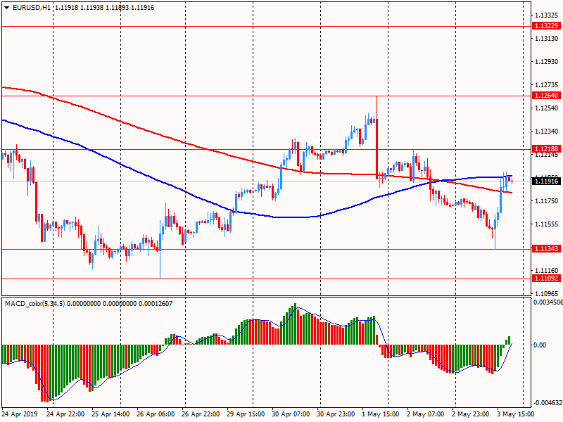Click the 30 Apr 23:00 time label
This screenshot has height=422, width=563.
click(x=336, y=414)
